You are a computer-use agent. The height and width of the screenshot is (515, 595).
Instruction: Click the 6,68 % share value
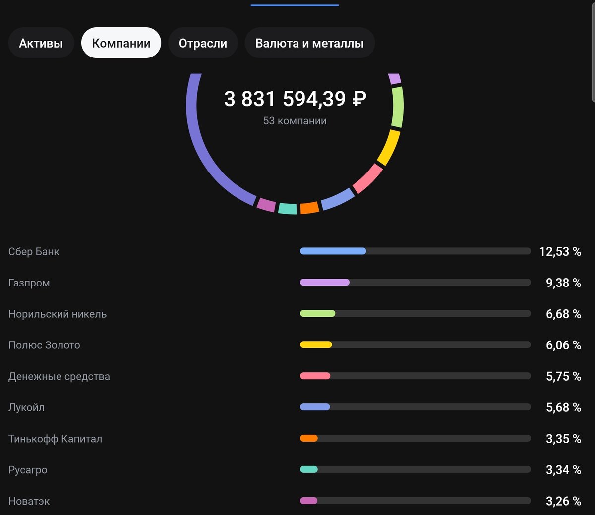coord(564,314)
